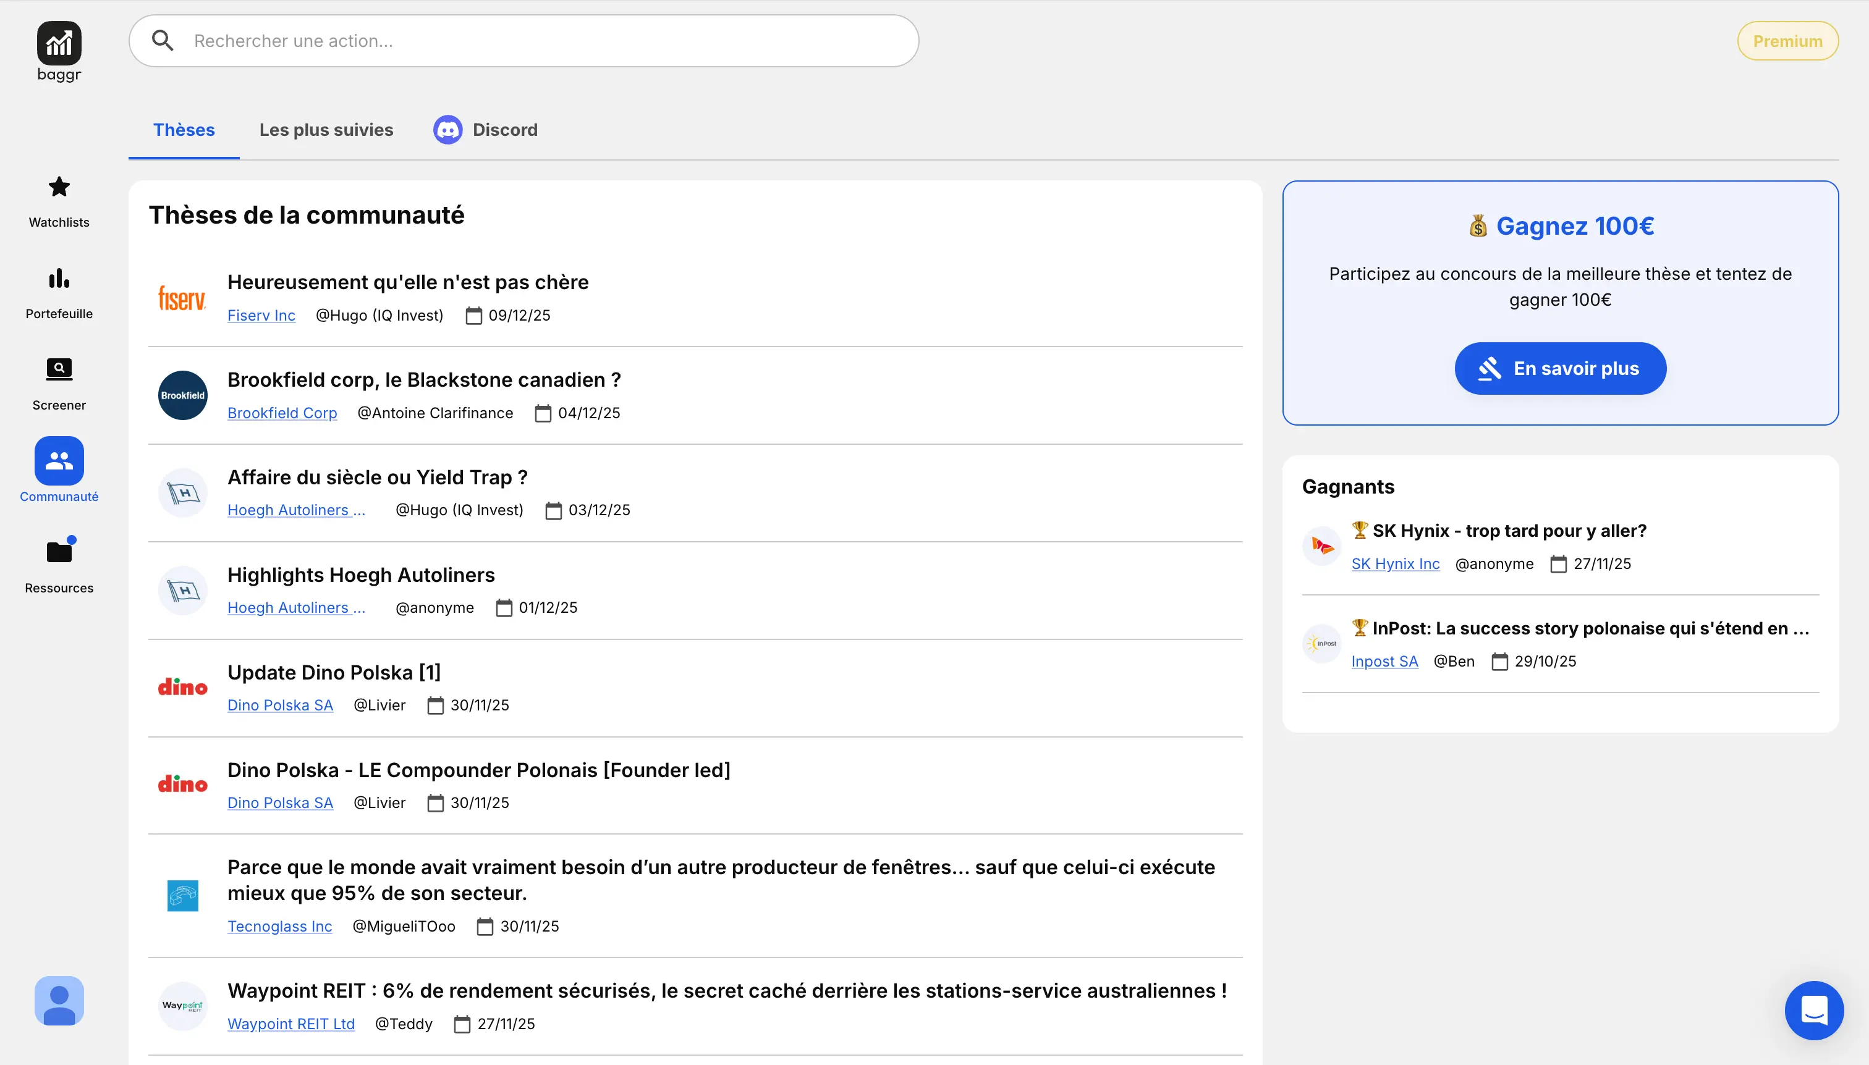
Task: Select the Communauté people icon
Action: 59,461
